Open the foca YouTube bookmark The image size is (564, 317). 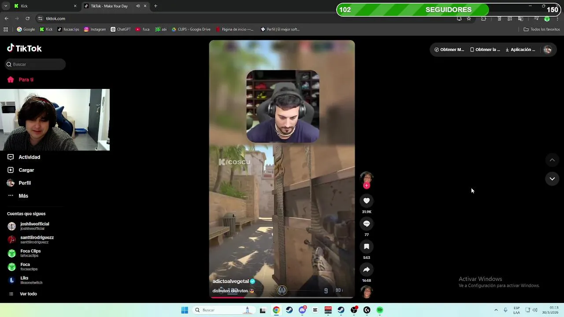[x=143, y=29]
